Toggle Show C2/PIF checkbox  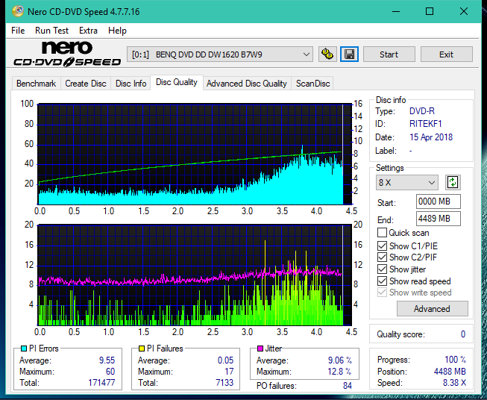click(382, 257)
